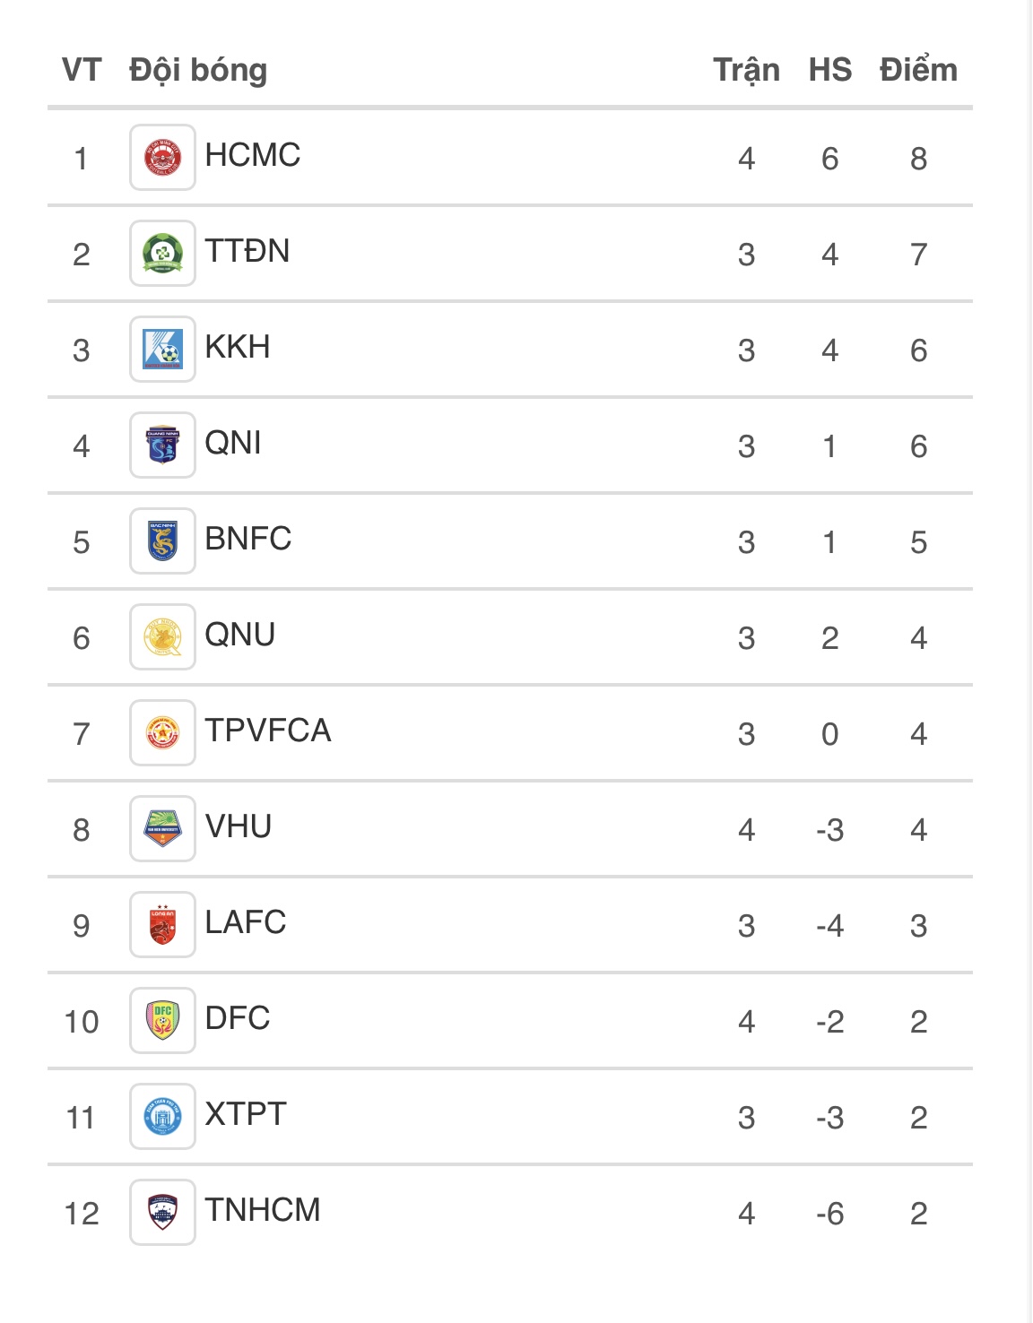
Task: Click the QNU yellow team logo
Action: (x=162, y=637)
